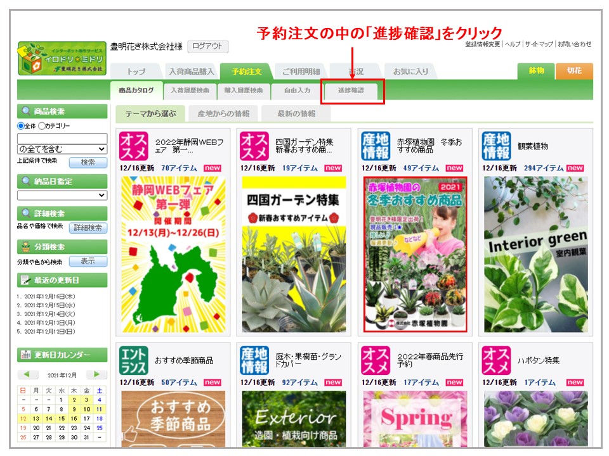Open the の全てを含む match dropdown
This screenshot has height=456, width=609.
coord(62,149)
